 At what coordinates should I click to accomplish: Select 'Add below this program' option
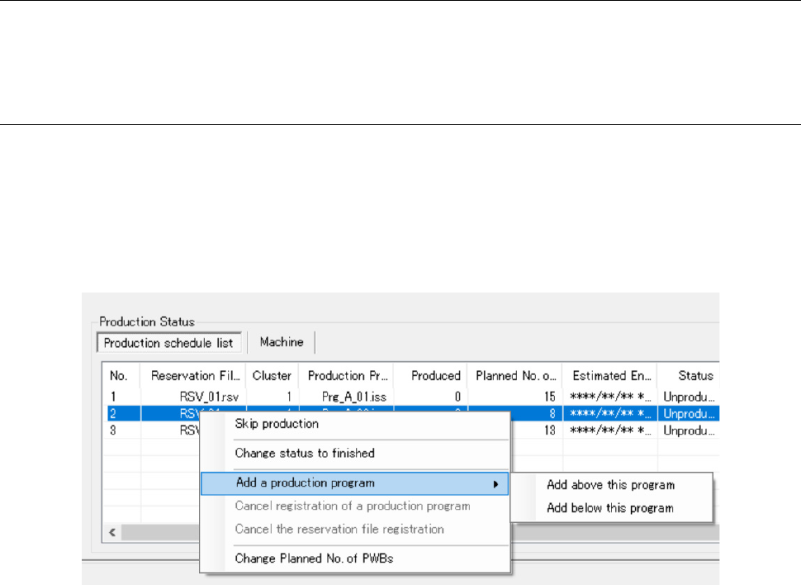tap(610, 508)
